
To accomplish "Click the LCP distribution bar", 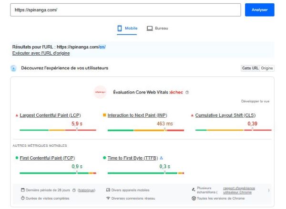I will click(x=58, y=130).
